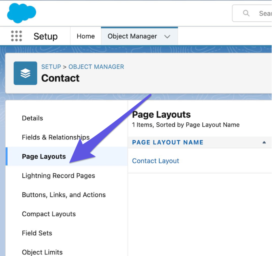This screenshot has width=277, height=256.
Task: Switch to the Home tab
Action: [x=85, y=36]
